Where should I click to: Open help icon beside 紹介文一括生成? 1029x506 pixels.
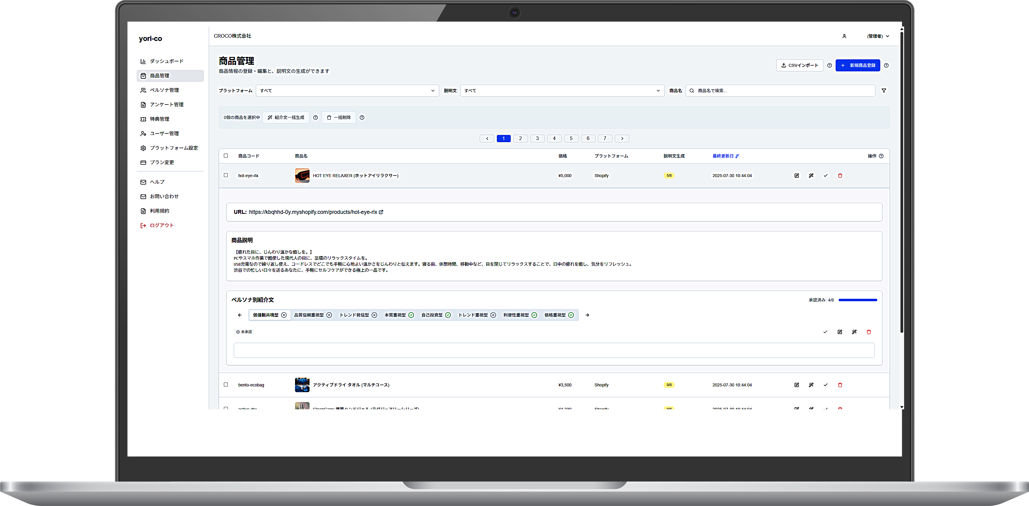[x=316, y=118]
